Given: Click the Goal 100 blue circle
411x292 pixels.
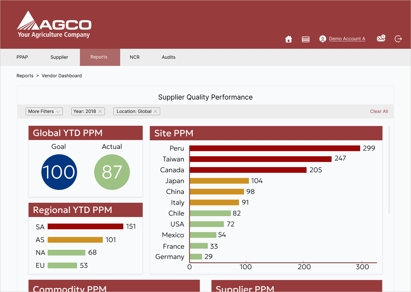Looking at the screenshot, I should pyautogui.click(x=59, y=172).
